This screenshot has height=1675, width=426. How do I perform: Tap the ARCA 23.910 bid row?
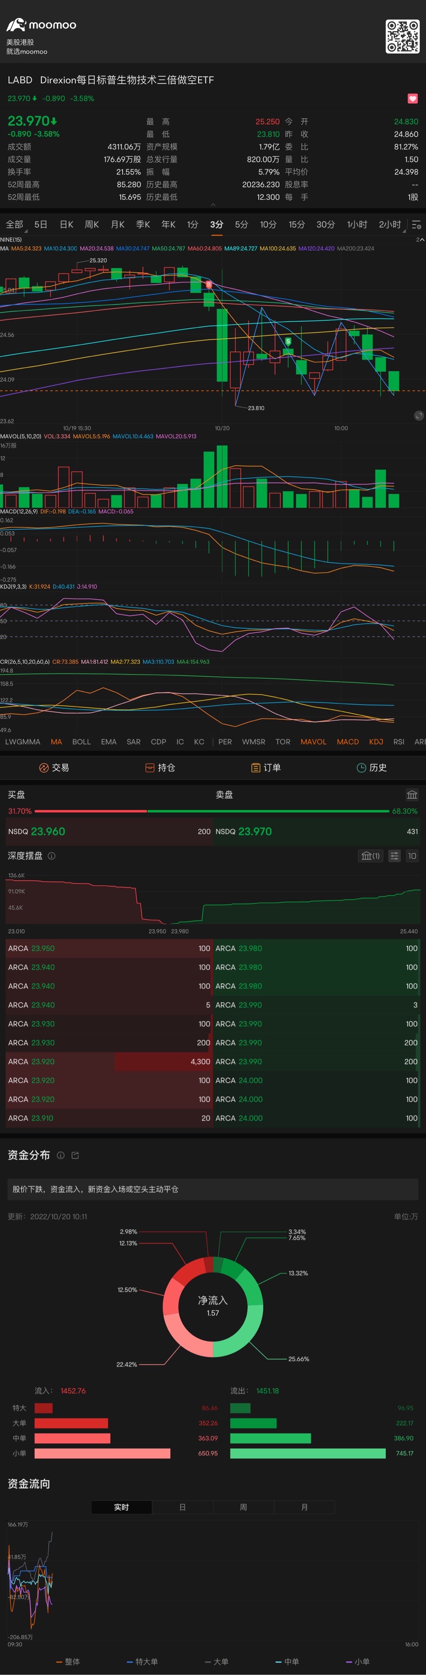tap(109, 1119)
